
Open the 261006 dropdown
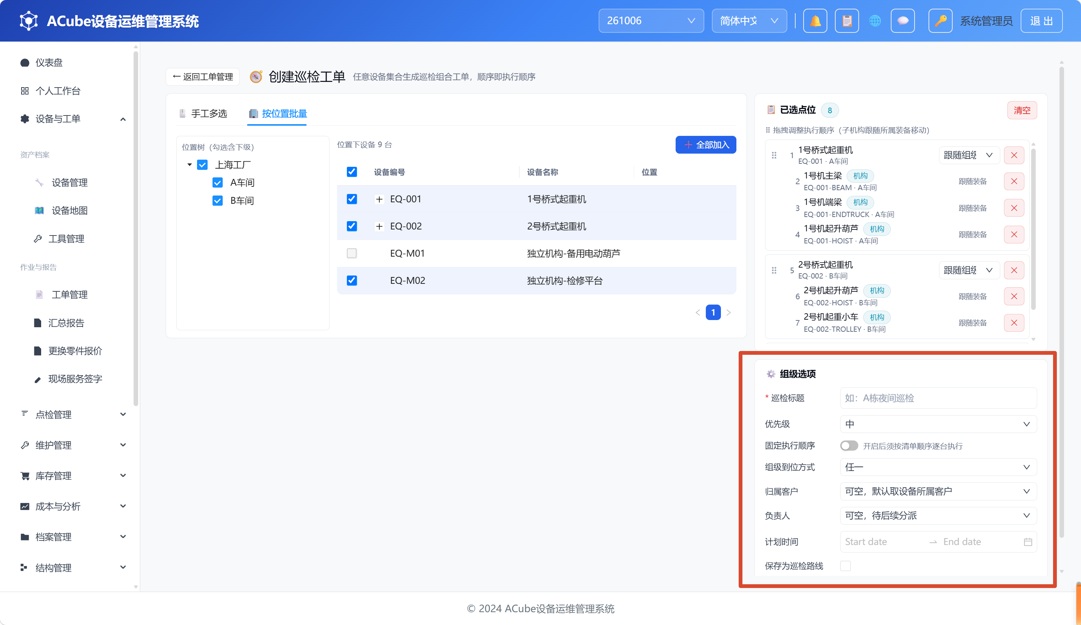651,21
